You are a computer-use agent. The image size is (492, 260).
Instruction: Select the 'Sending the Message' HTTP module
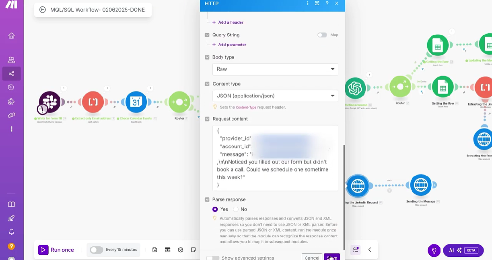tap(421, 185)
